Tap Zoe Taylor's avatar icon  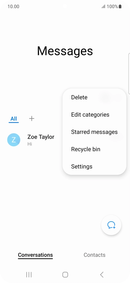(14, 140)
